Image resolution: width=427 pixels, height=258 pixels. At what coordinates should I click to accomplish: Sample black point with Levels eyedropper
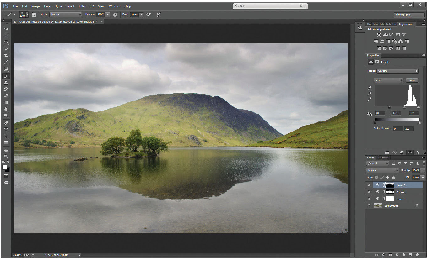point(370,88)
